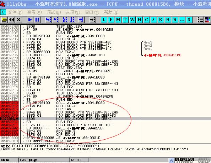Image resolution: width=211 pixels, height=163 pixels.
Task: Restart program with the rewind icon
Action: (12, 20)
